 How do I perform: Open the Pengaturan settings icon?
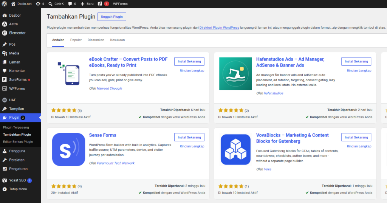click(5, 169)
